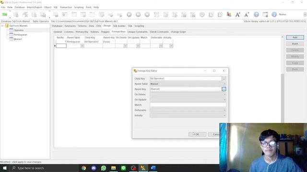Open Google Chrome from the taskbar
Viewport: 307px width, 172px height.
83,168
